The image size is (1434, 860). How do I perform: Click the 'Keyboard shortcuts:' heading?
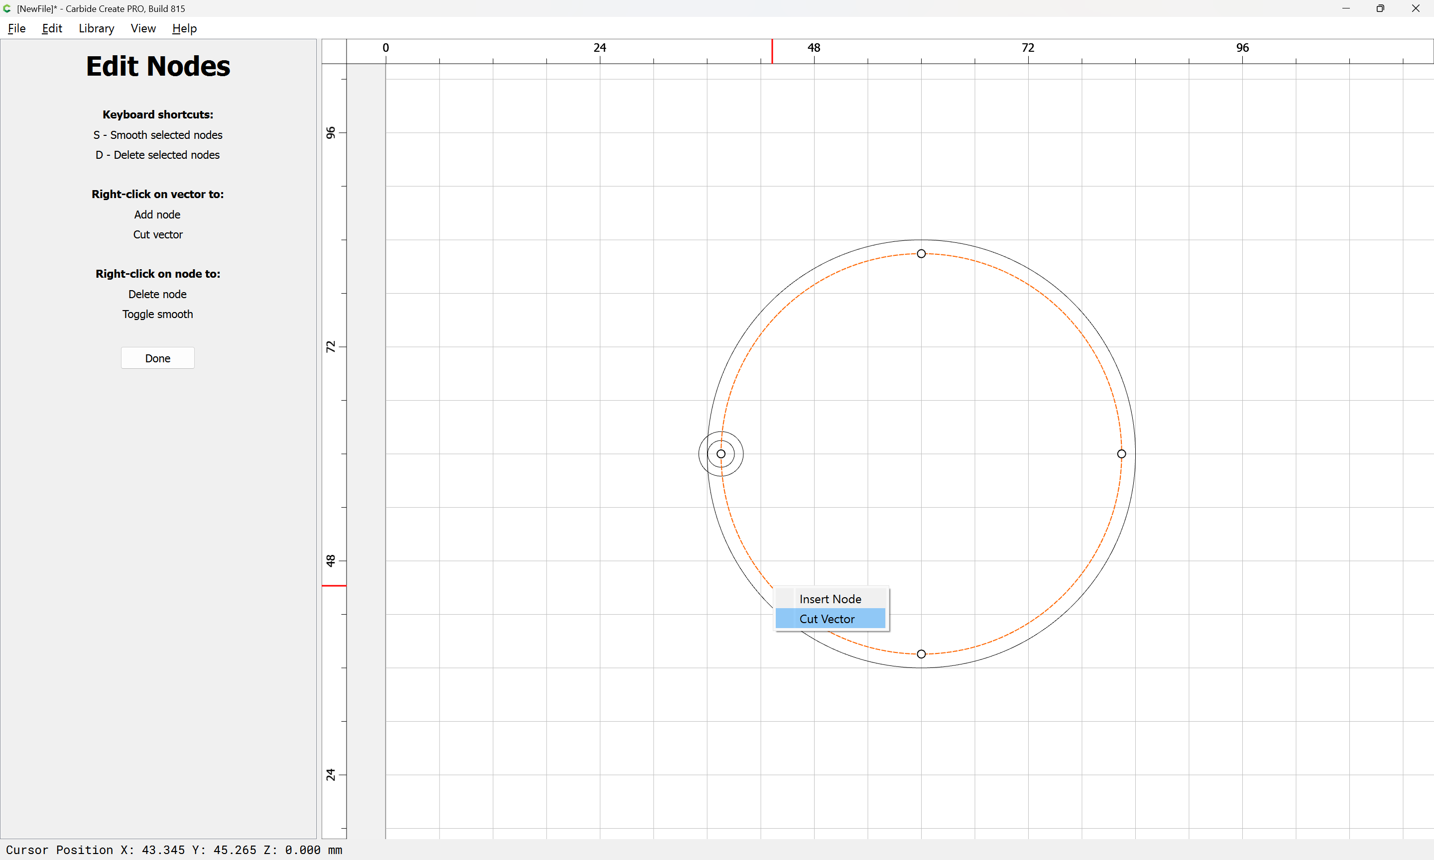coord(158,115)
